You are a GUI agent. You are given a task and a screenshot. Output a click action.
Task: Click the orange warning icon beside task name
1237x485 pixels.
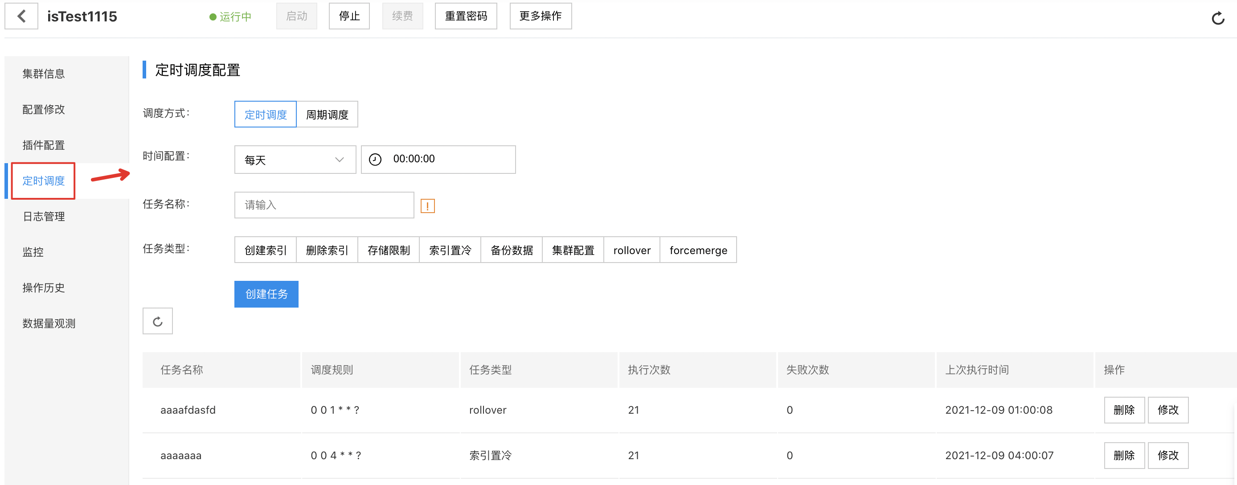[427, 206]
